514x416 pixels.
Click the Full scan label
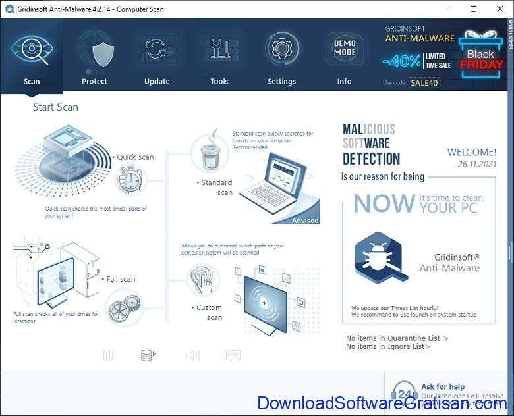[x=119, y=279]
